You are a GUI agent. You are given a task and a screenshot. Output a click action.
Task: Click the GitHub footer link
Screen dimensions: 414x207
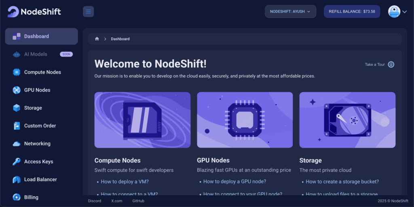(x=138, y=201)
